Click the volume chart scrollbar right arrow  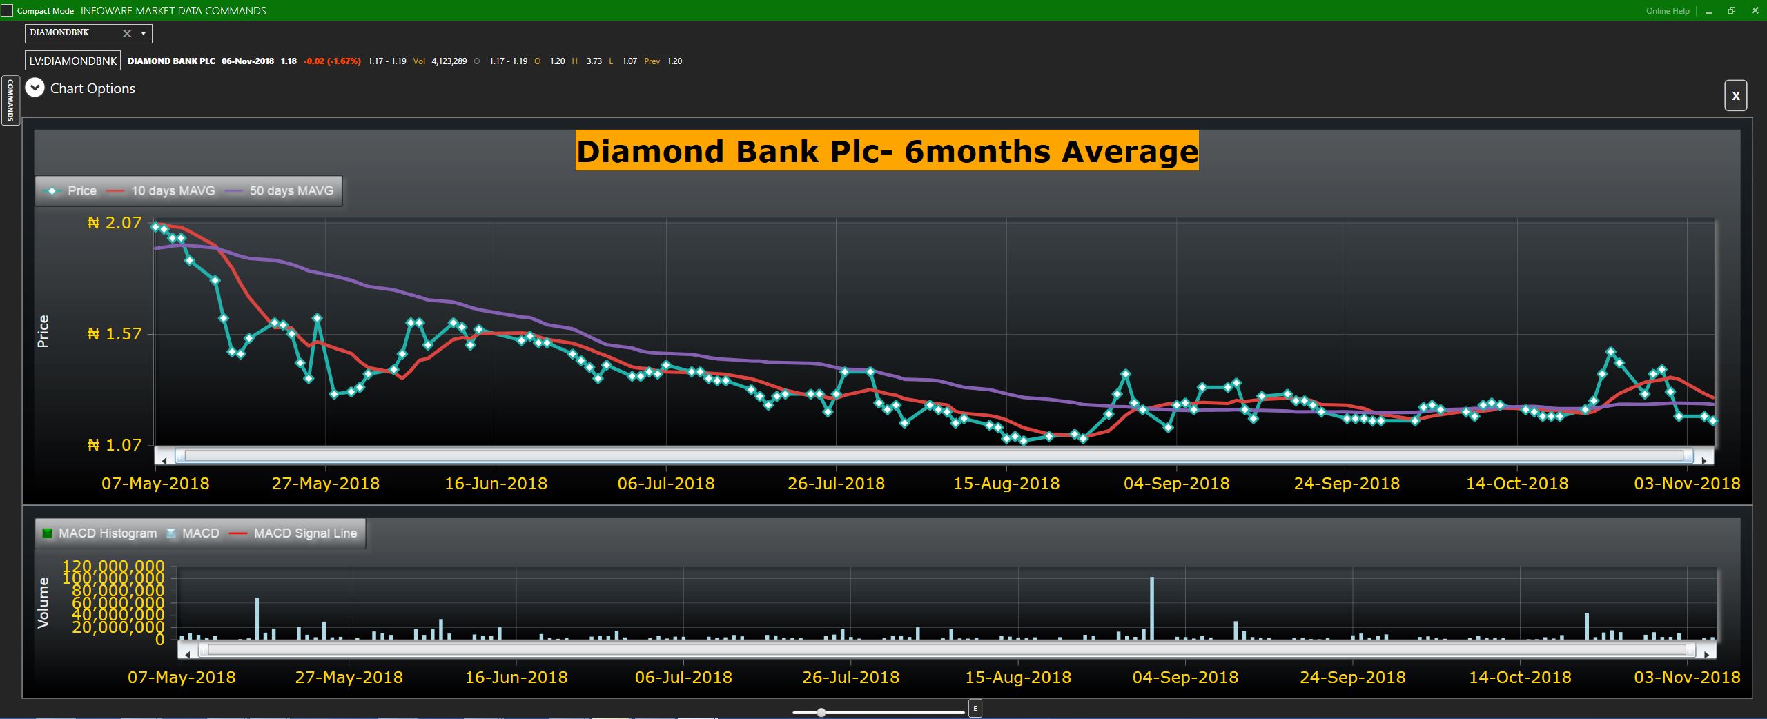[x=1706, y=653]
